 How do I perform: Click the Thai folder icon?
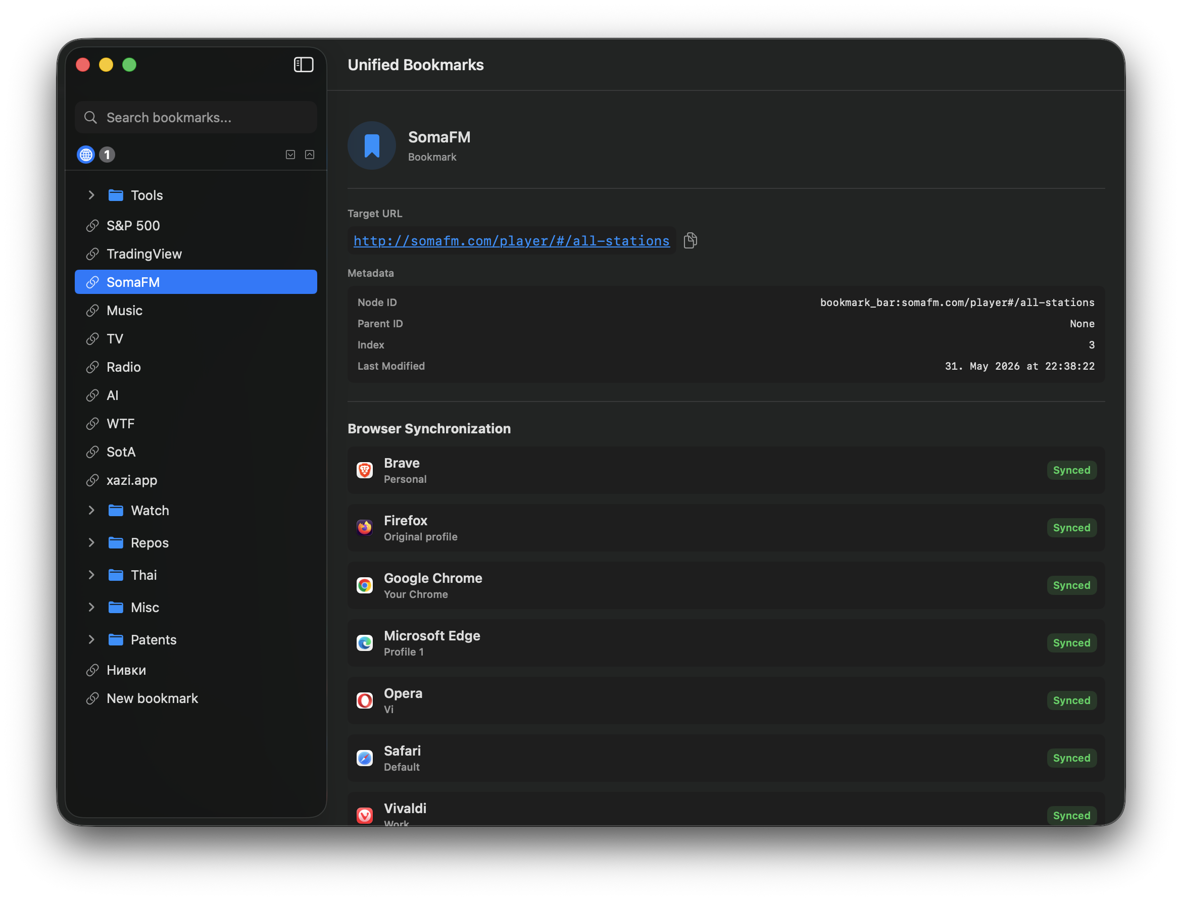(116, 575)
